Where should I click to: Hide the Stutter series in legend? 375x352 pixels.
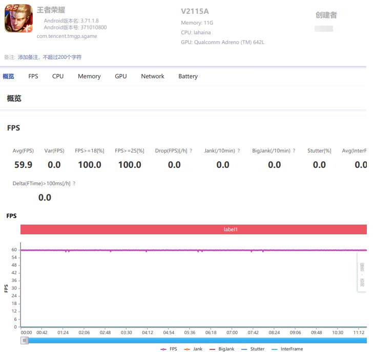click(253, 349)
